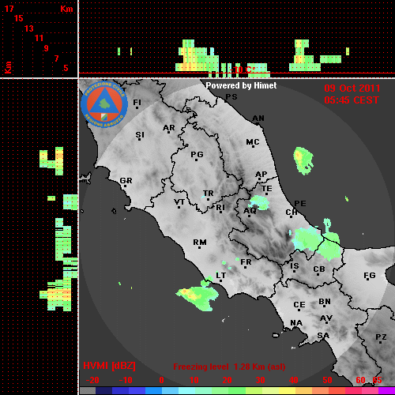Click the magenta swatch ending the color scale

click(386, 390)
